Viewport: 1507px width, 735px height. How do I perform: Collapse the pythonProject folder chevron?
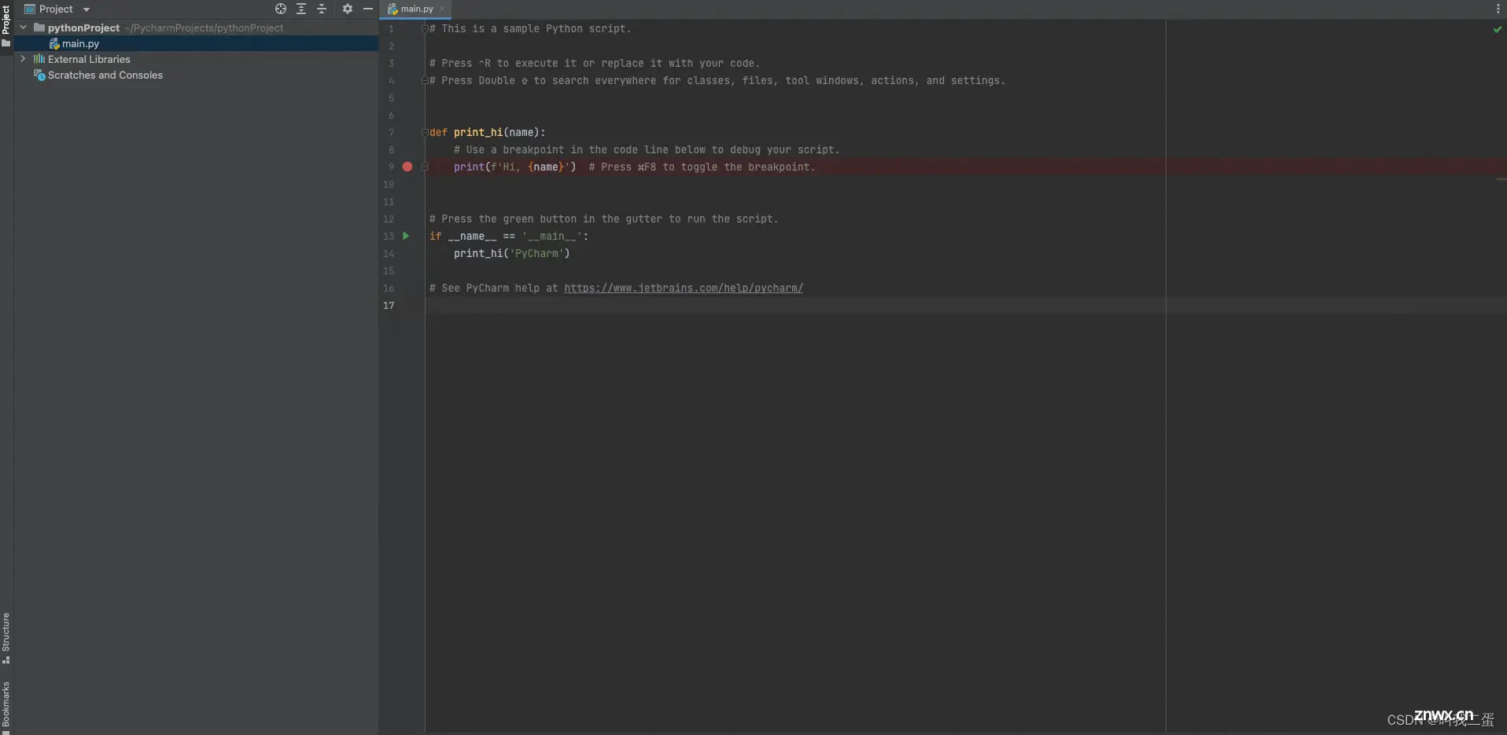pyautogui.click(x=24, y=28)
